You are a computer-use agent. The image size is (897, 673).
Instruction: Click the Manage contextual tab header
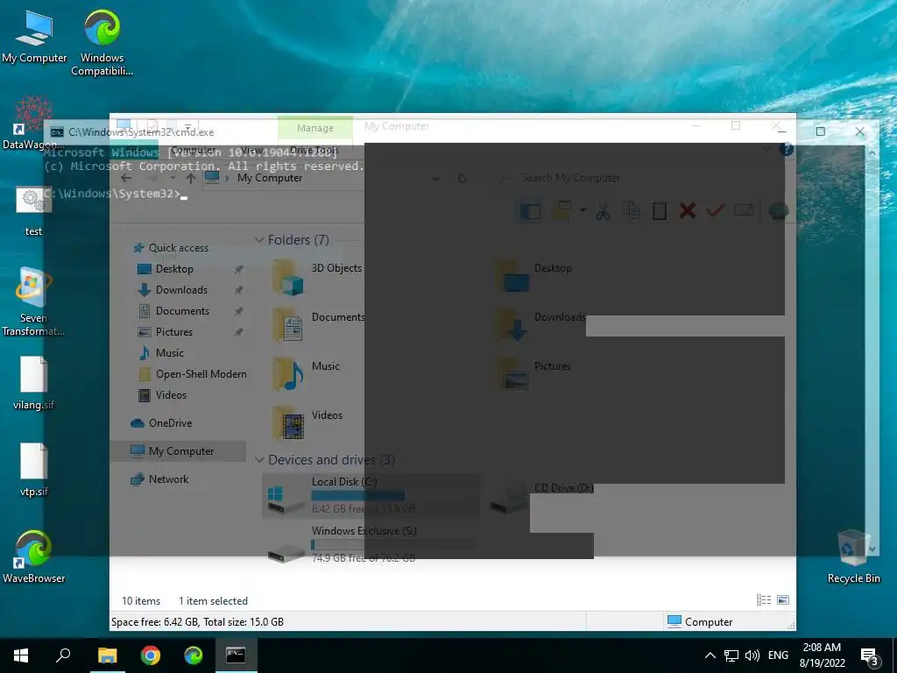point(315,128)
